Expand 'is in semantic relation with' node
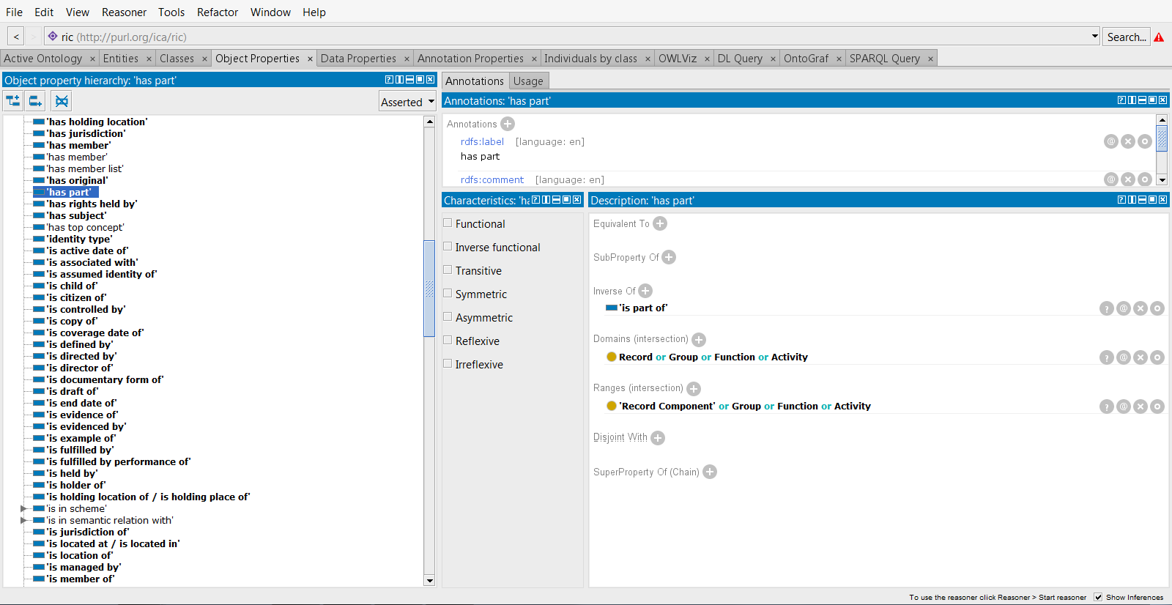1172x605 pixels. pos(23,520)
